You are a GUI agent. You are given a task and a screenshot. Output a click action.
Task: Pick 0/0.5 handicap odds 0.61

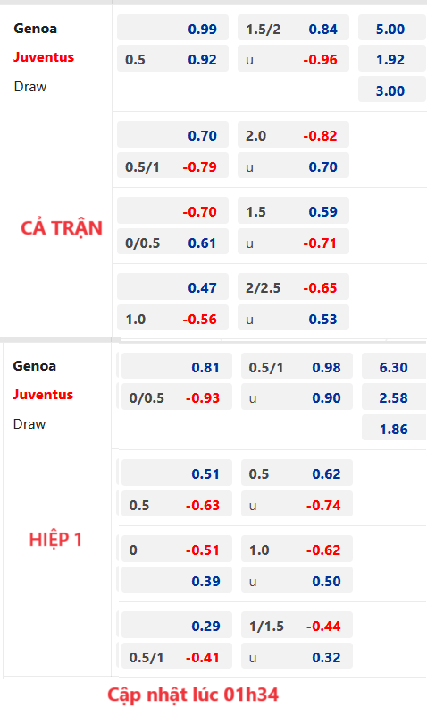[x=173, y=243]
